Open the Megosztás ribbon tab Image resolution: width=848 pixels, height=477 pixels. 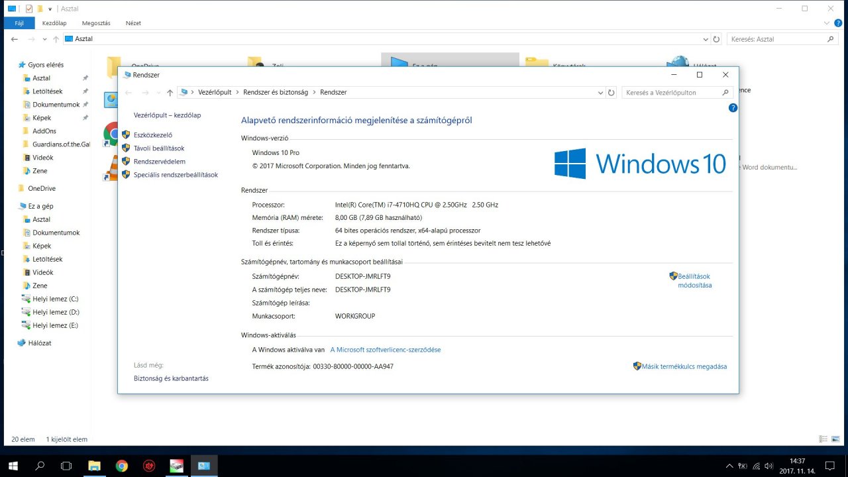[96, 23]
